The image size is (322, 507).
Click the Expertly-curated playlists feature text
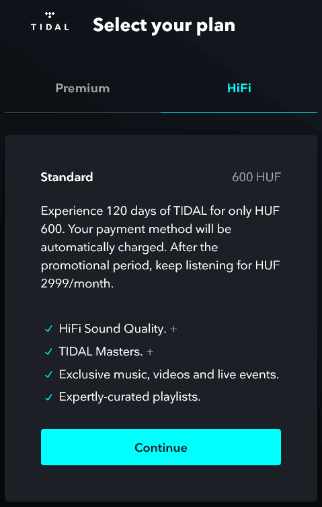click(130, 397)
